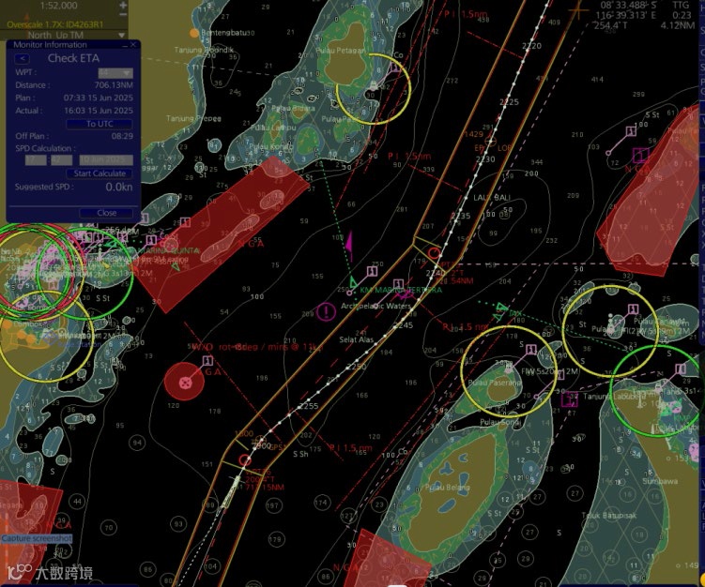Click the Archipelagic Waters label
Screen dimensions: 705x587
click(375, 306)
